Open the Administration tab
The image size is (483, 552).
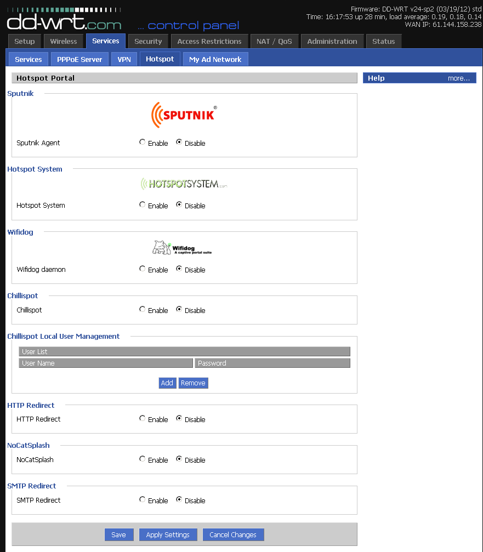(332, 42)
